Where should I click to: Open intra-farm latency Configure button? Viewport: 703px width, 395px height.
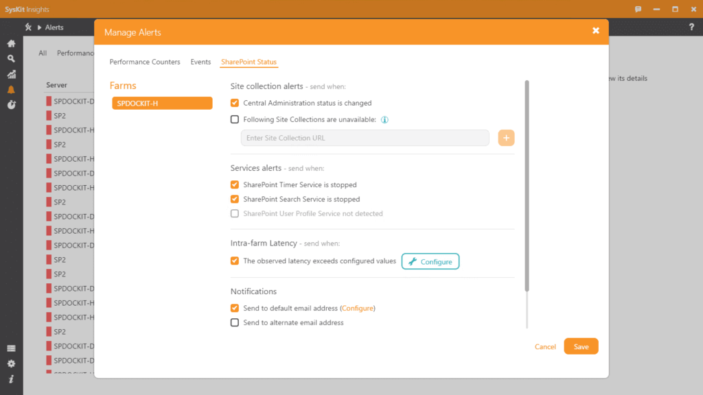point(430,261)
